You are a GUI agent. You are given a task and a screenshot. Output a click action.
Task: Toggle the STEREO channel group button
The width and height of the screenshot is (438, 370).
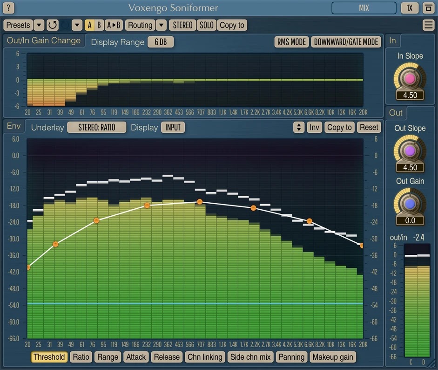tap(182, 25)
